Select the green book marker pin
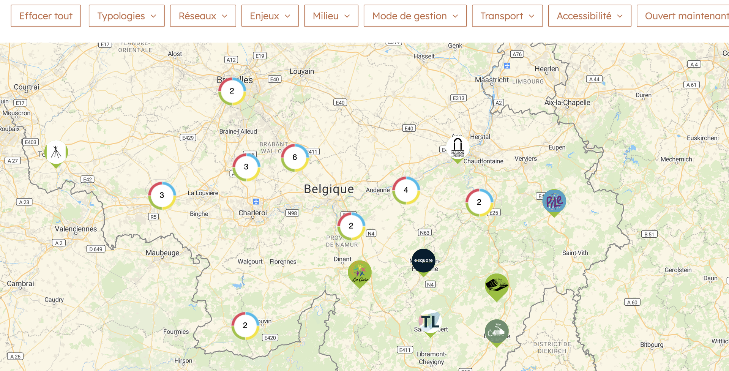Viewport: 729px width, 371px height. 497,286
